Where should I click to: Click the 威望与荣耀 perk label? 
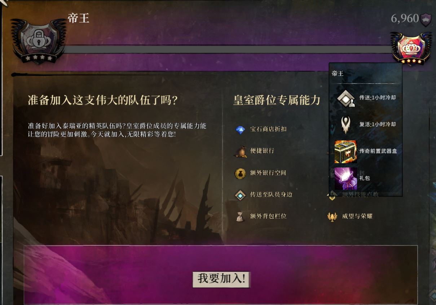[357, 216]
